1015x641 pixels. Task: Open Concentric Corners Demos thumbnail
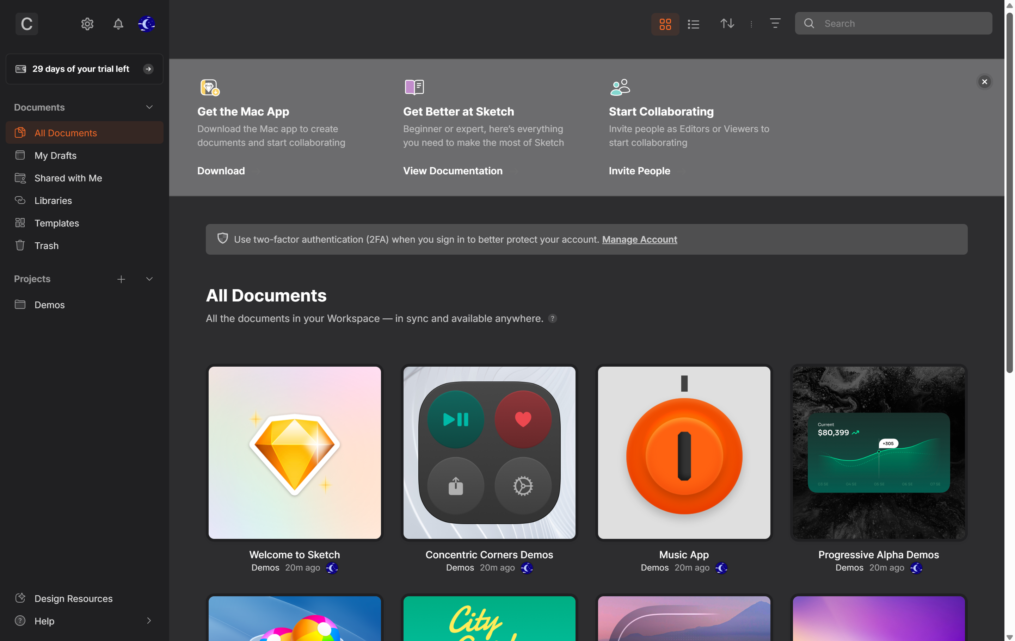tap(489, 452)
